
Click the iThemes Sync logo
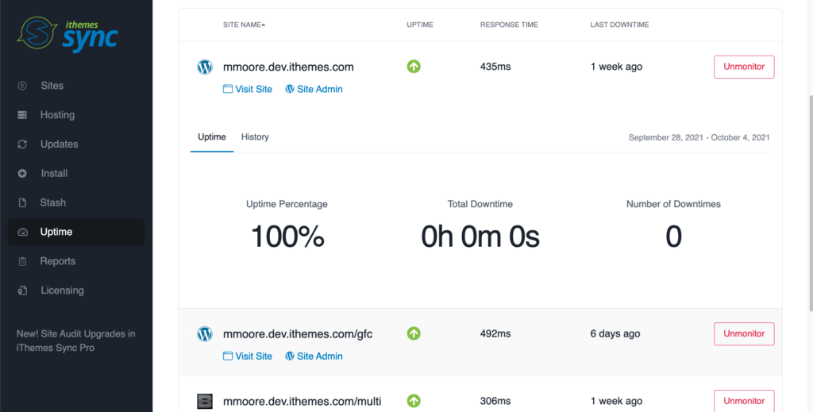coord(67,34)
